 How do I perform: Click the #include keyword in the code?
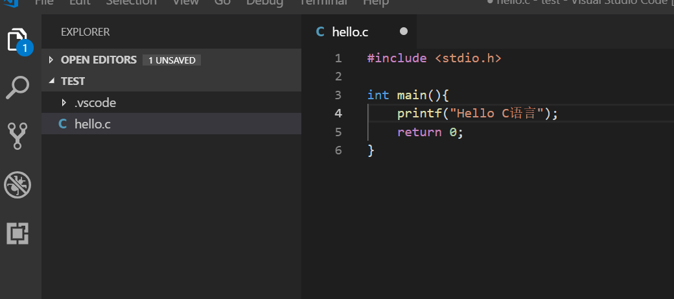pos(397,58)
